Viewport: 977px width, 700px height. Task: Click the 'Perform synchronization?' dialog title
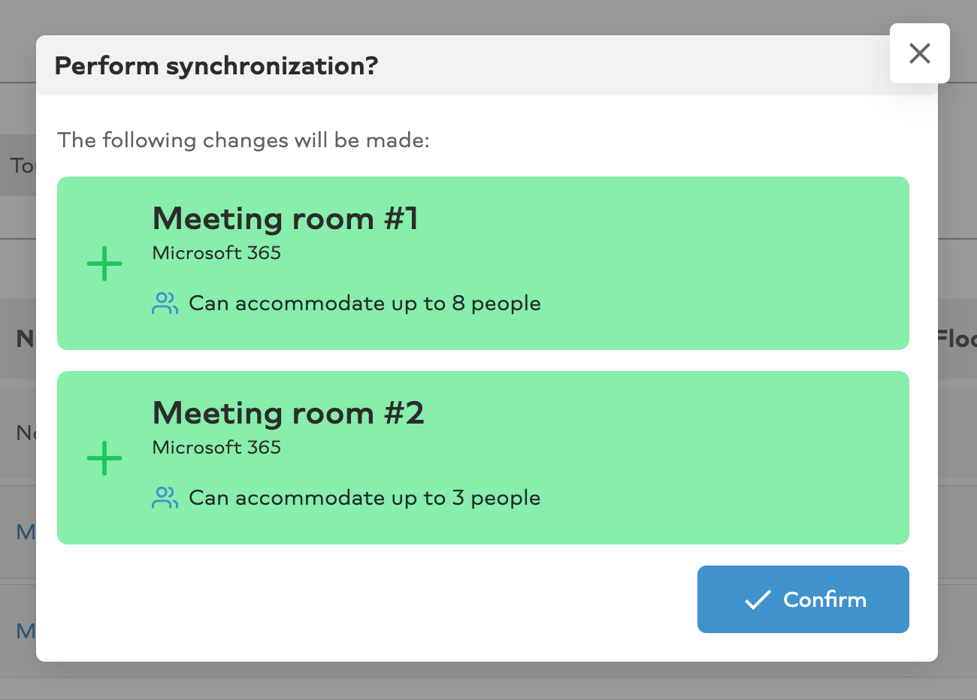216,66
